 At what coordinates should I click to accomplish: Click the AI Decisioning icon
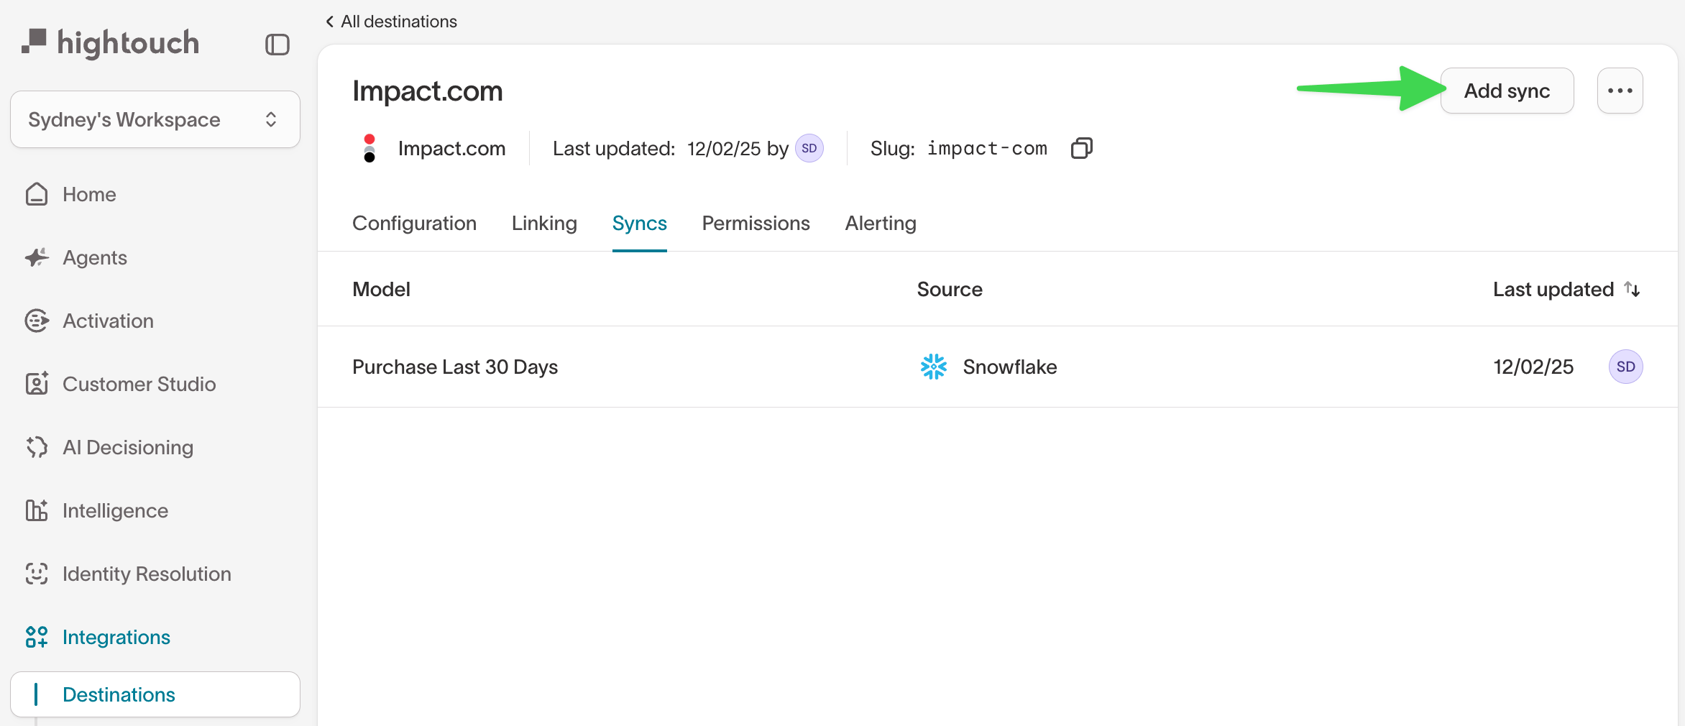[37, 447]
